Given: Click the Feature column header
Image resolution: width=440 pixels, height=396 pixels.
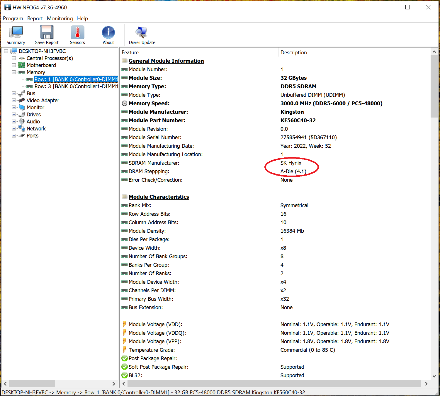Looking at the screenshot, I should click(199, 52).
